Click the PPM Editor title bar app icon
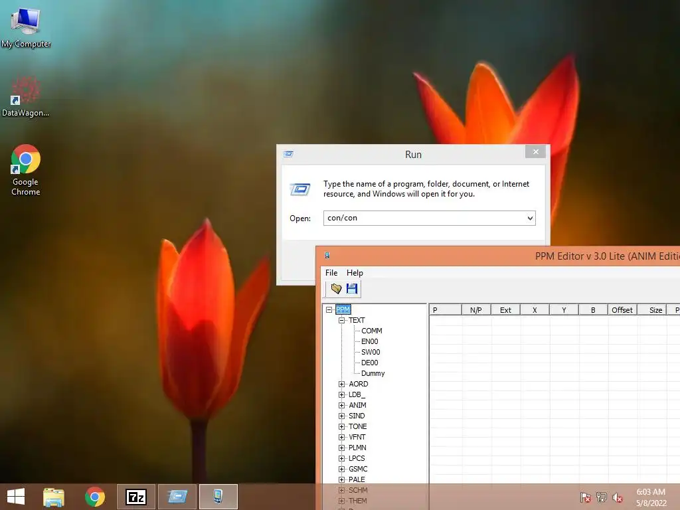 tap(327, 256)
